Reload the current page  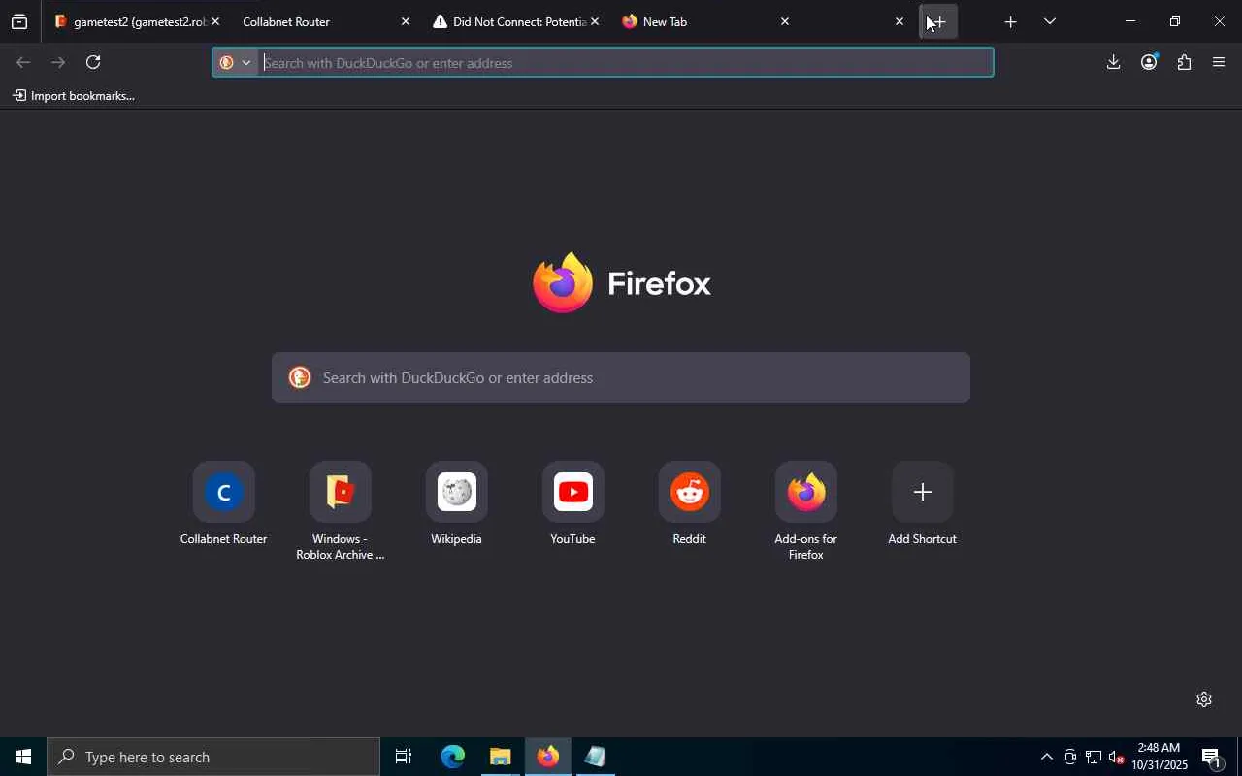click(93, 63)
